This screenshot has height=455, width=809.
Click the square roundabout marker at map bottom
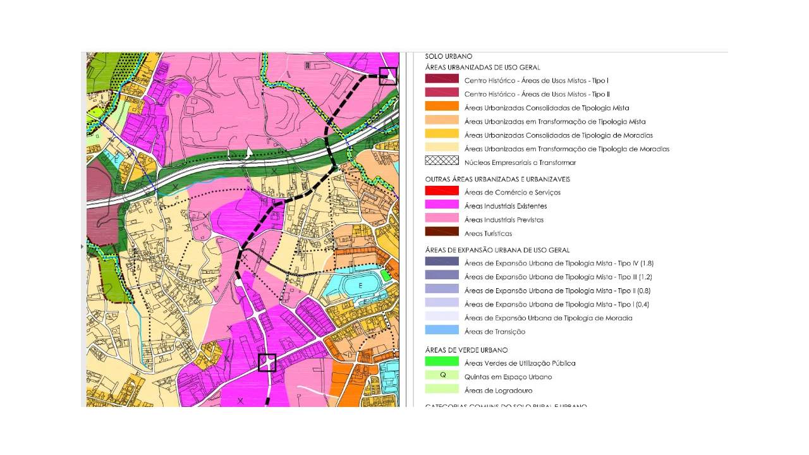tap(267, 363)
